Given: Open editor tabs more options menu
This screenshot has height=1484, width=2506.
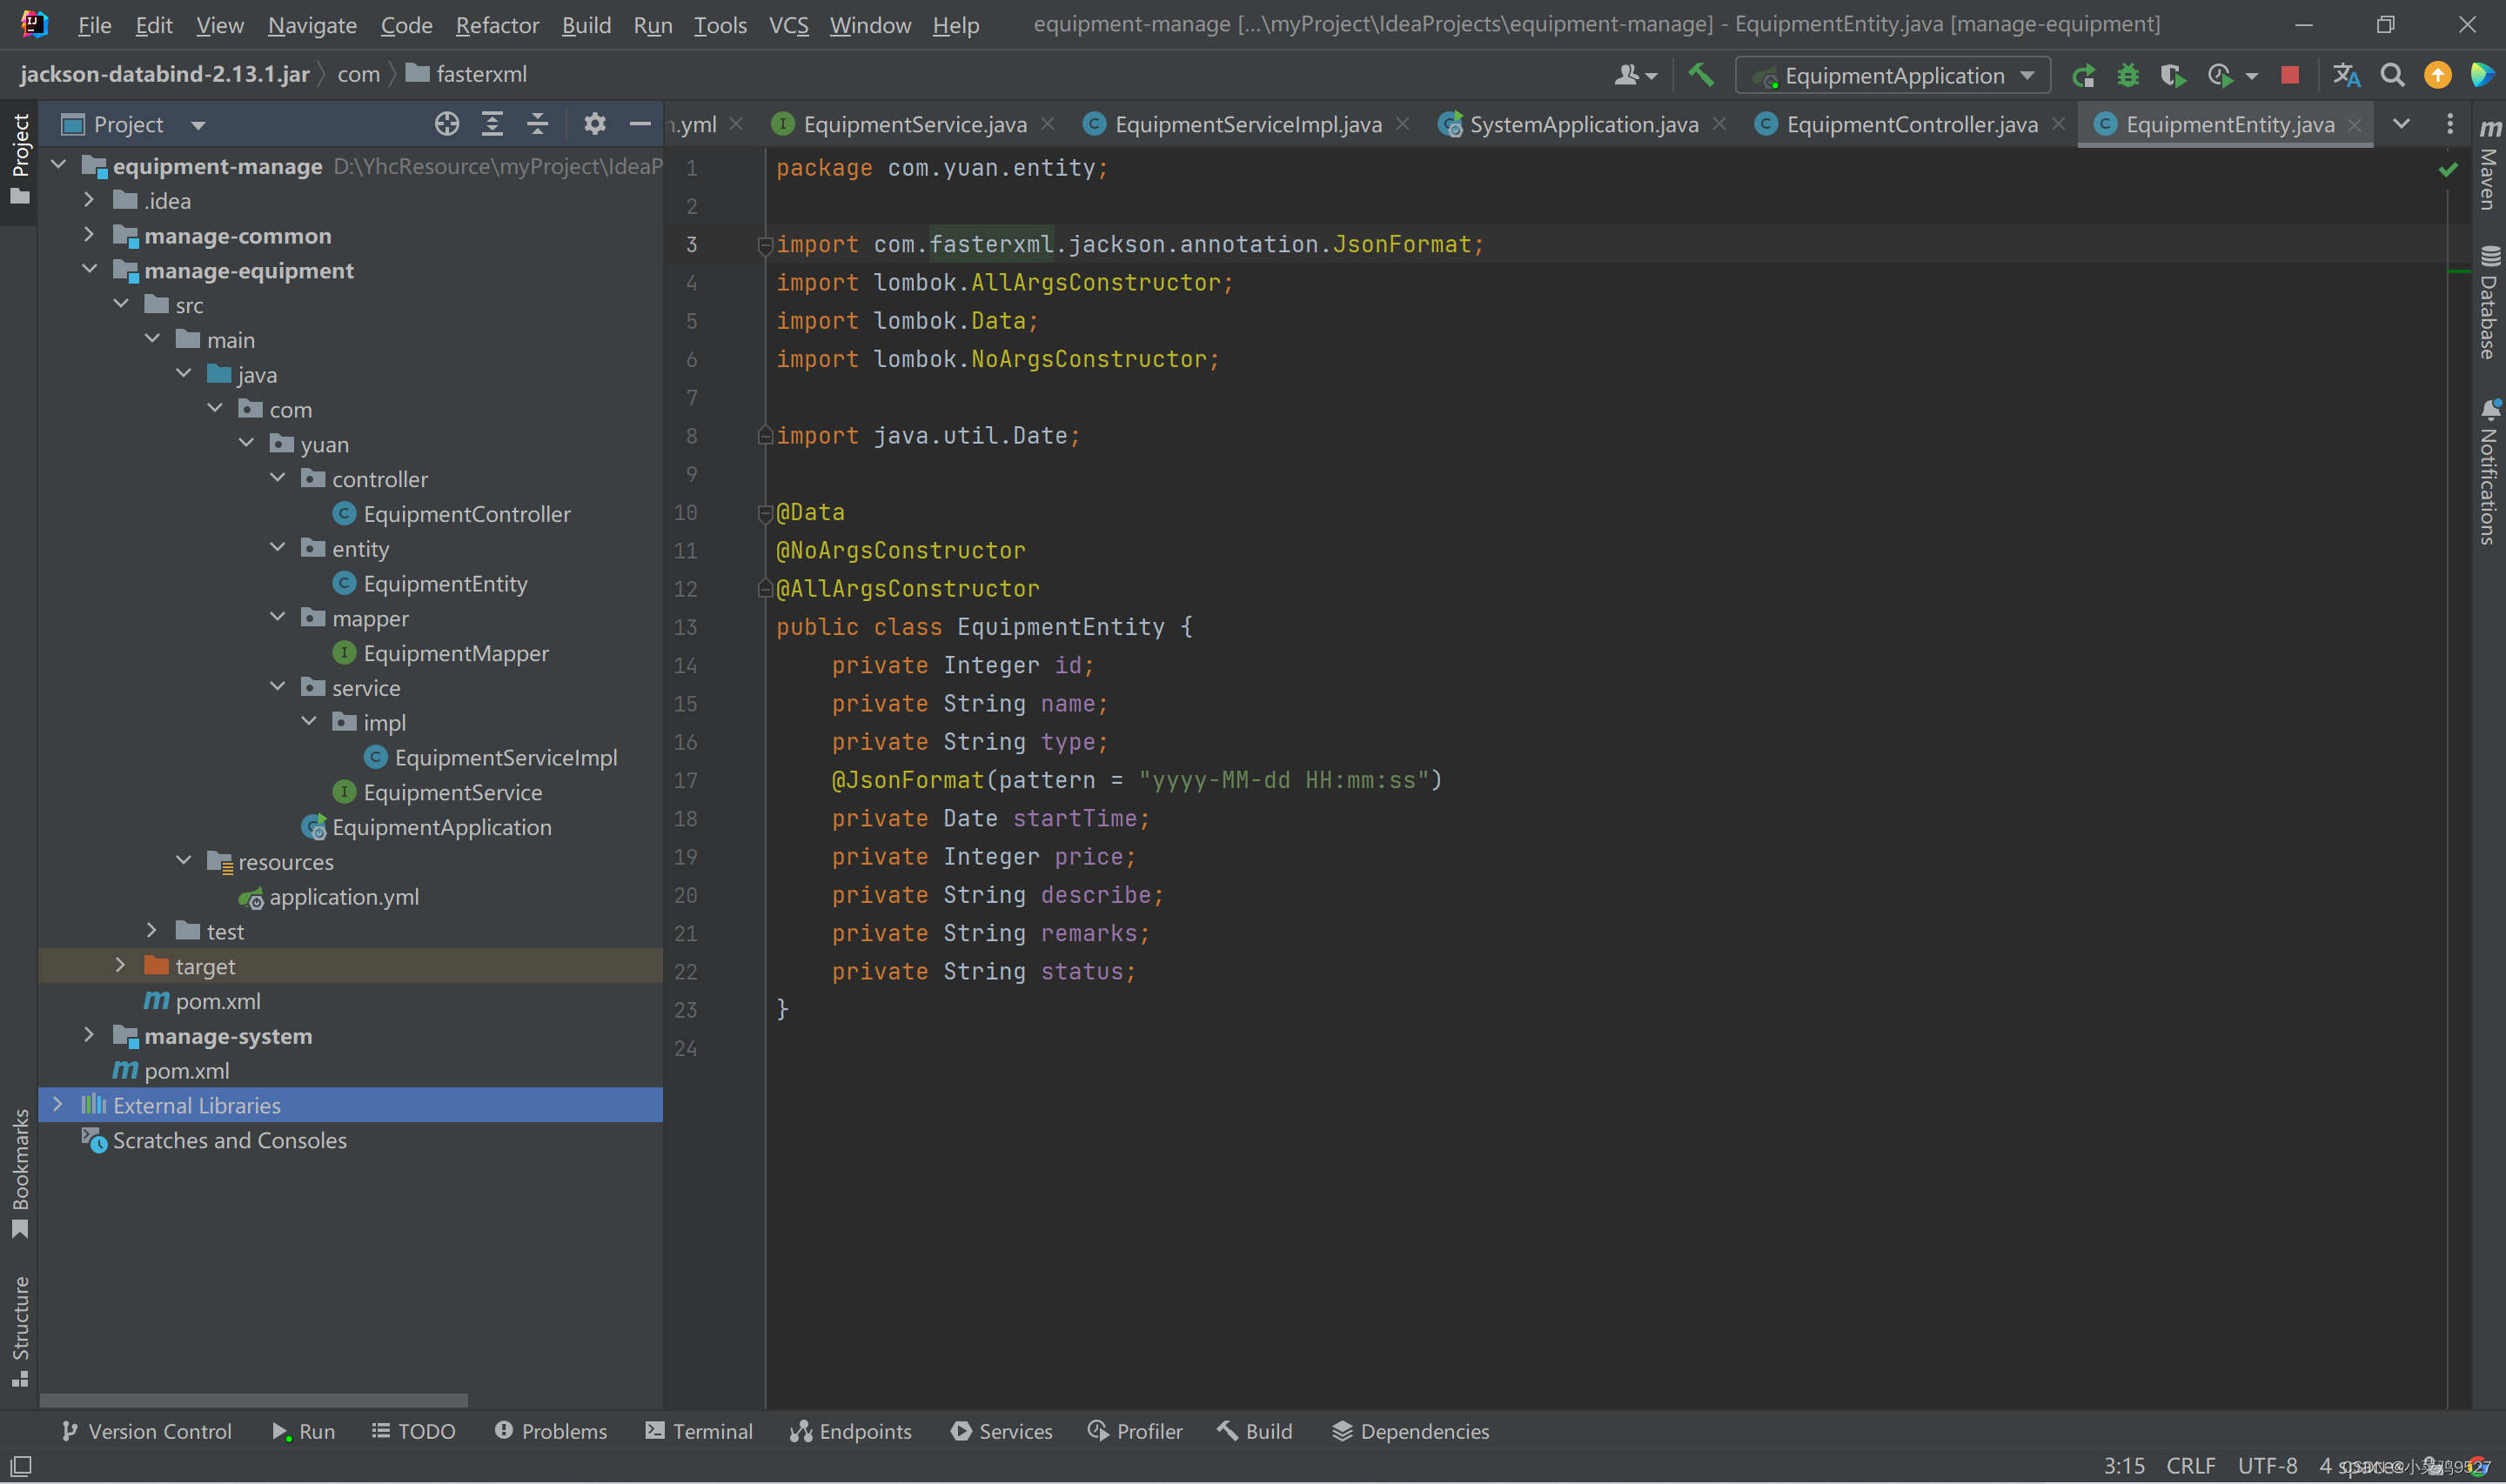Looking at the screenshot, I should point(2450,124).
